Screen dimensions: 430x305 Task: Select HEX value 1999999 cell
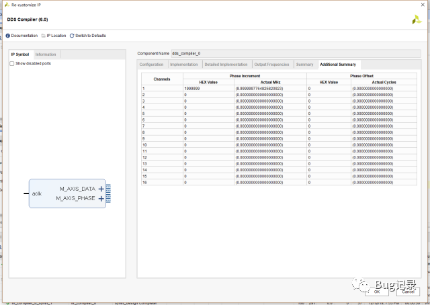click(208, 89)
